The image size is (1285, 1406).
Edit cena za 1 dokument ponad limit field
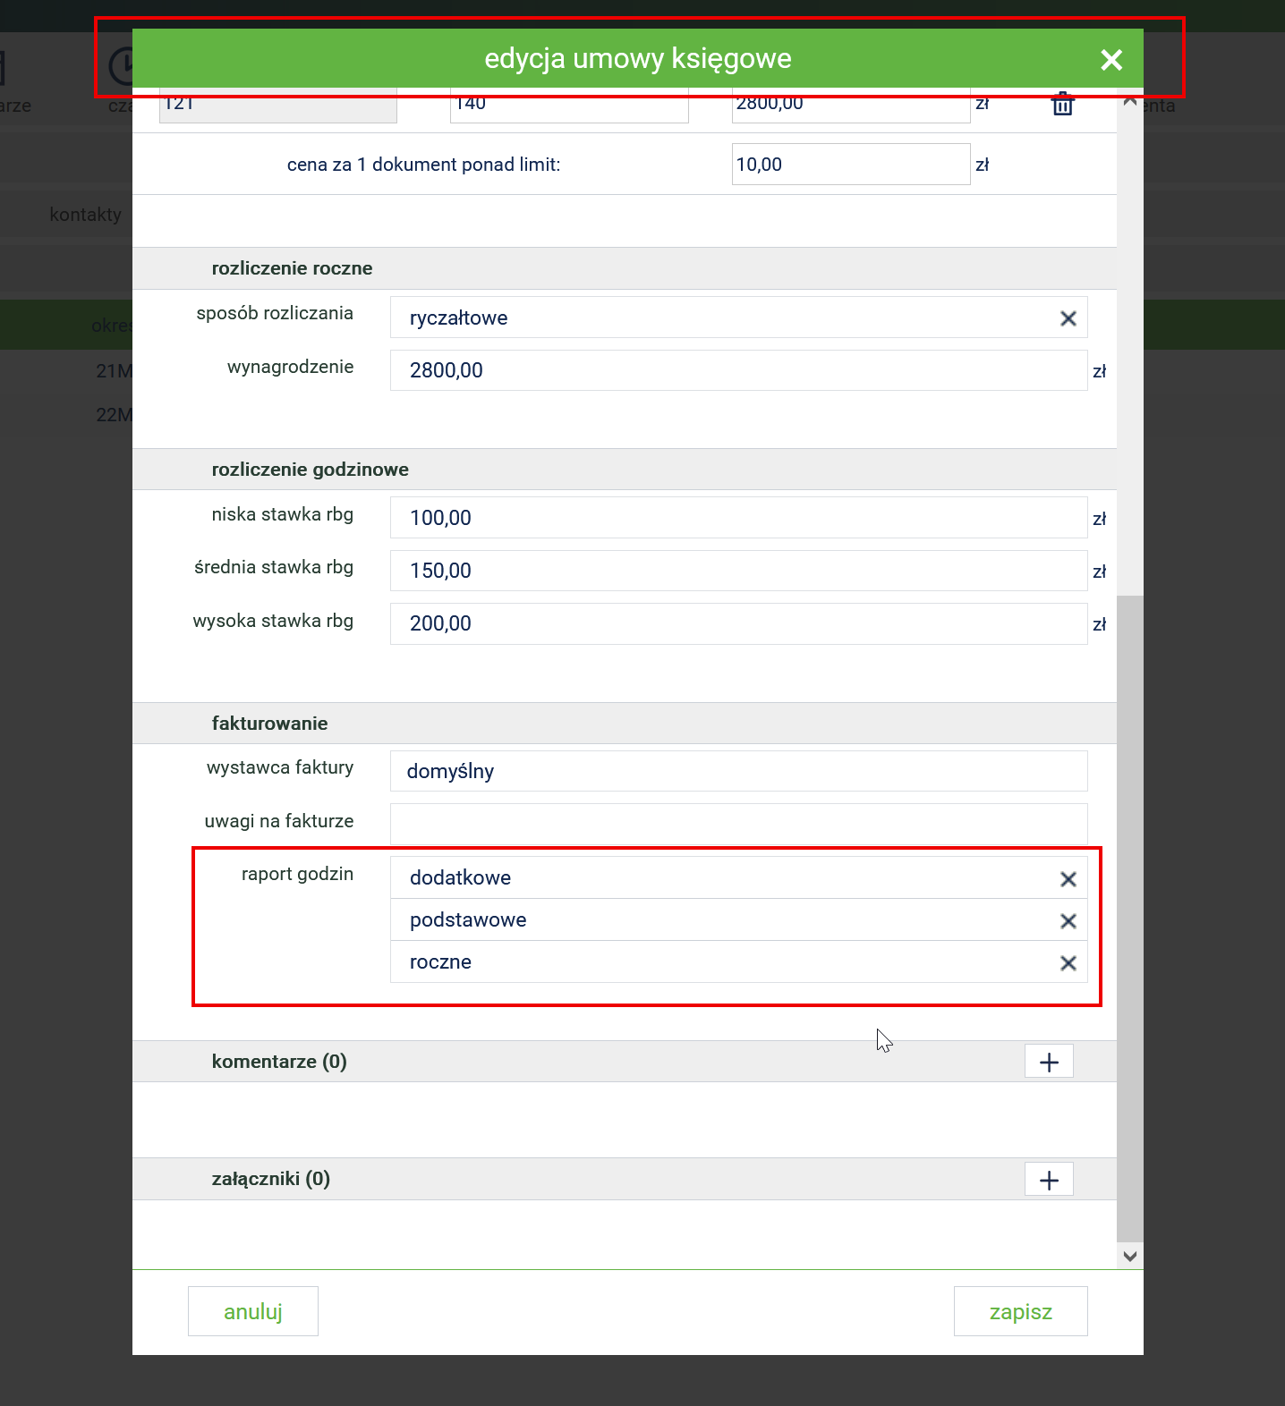(x=851, y=165)
